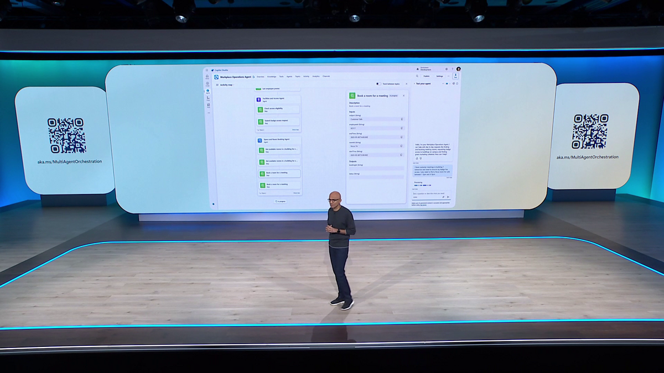Image resolution: width=664 pixels, height=373 pixels.
Task: Switch to the Analytics tab
Action: 316,76
